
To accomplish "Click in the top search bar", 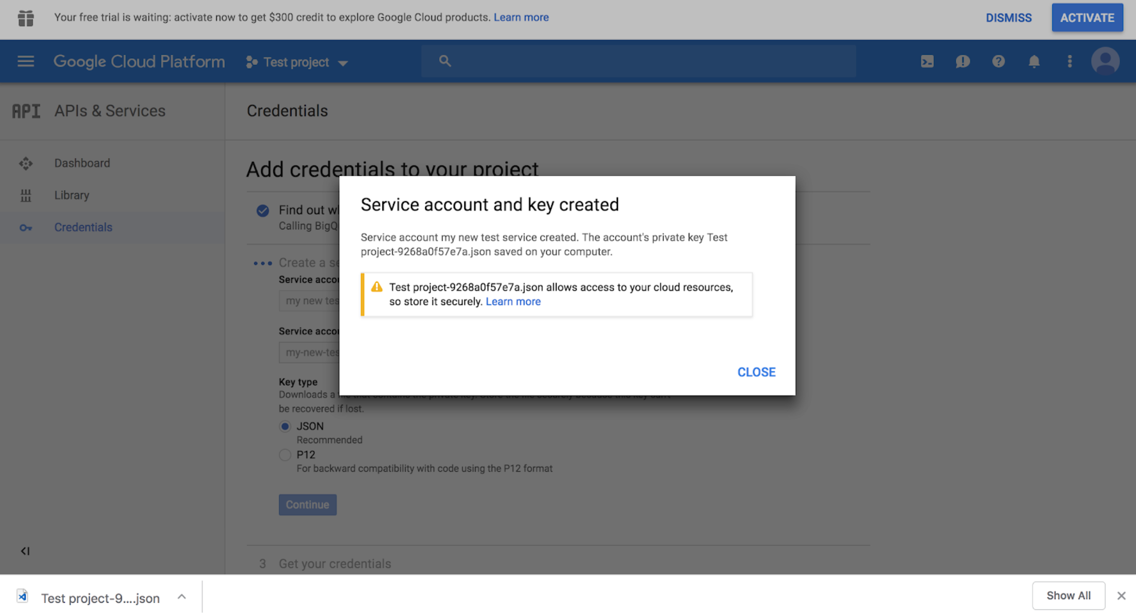I will (x=639, y=61).
